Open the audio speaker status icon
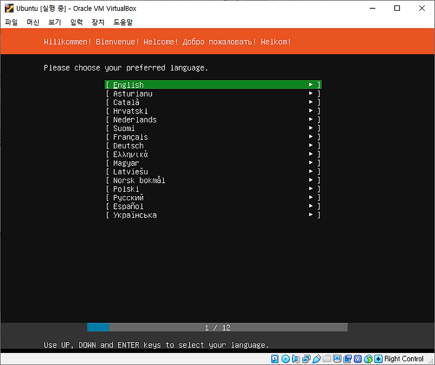This screenshot has height=365, width=435. (x=295, y=359)
